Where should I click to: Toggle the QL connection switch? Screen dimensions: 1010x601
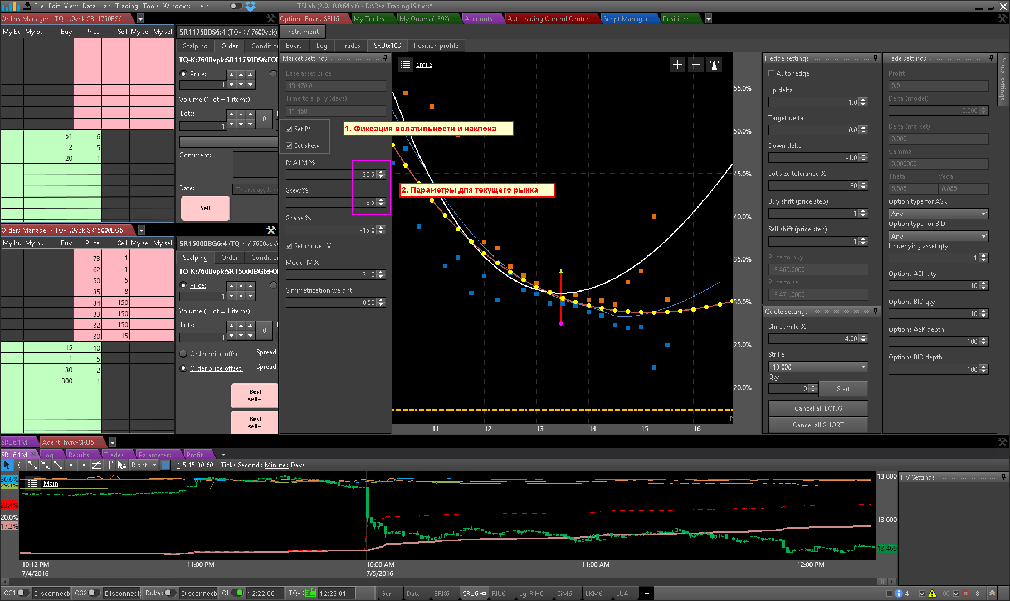tap(237, 593)
